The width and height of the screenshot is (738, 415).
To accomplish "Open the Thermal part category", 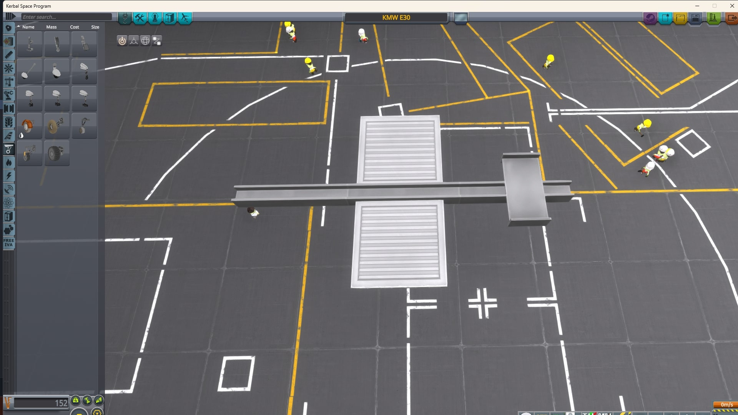I will tap(8, 163).
